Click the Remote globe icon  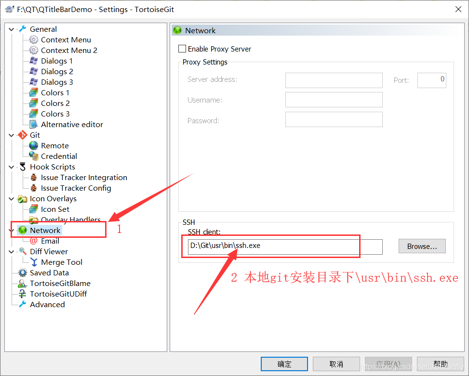(x=34, y=145)
